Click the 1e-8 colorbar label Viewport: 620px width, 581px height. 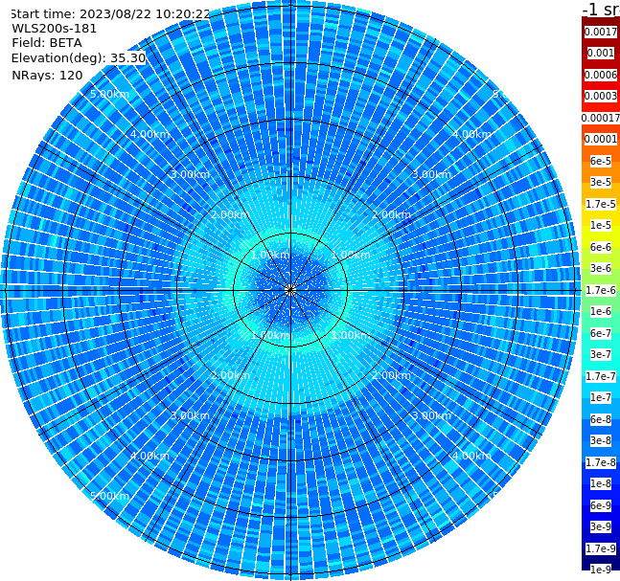(601, 483)
